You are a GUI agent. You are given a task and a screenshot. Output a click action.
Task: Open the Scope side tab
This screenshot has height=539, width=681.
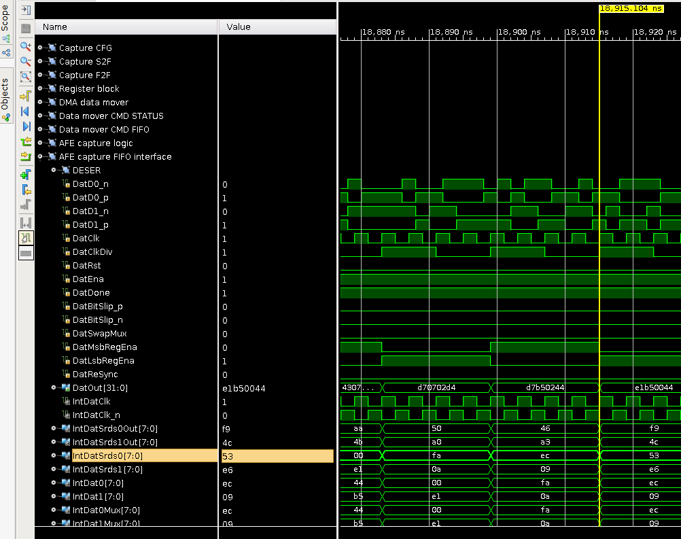point(5,17)
